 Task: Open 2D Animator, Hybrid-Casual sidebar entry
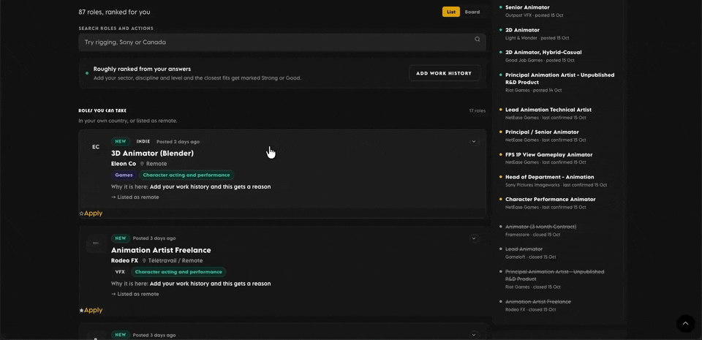(543, 53)
